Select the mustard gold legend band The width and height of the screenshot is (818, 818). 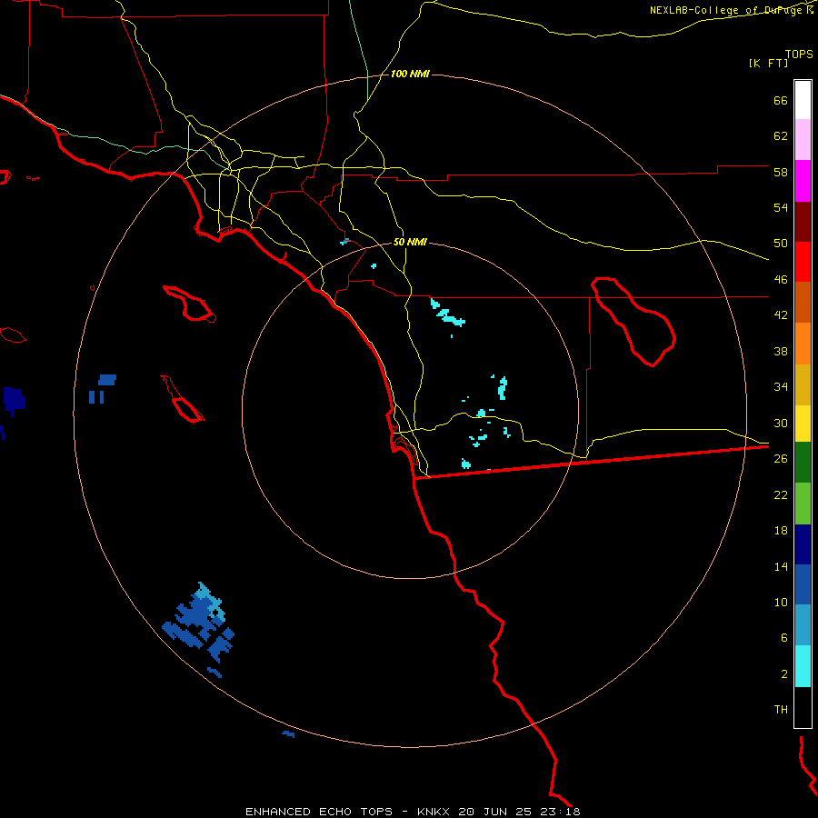803,385
